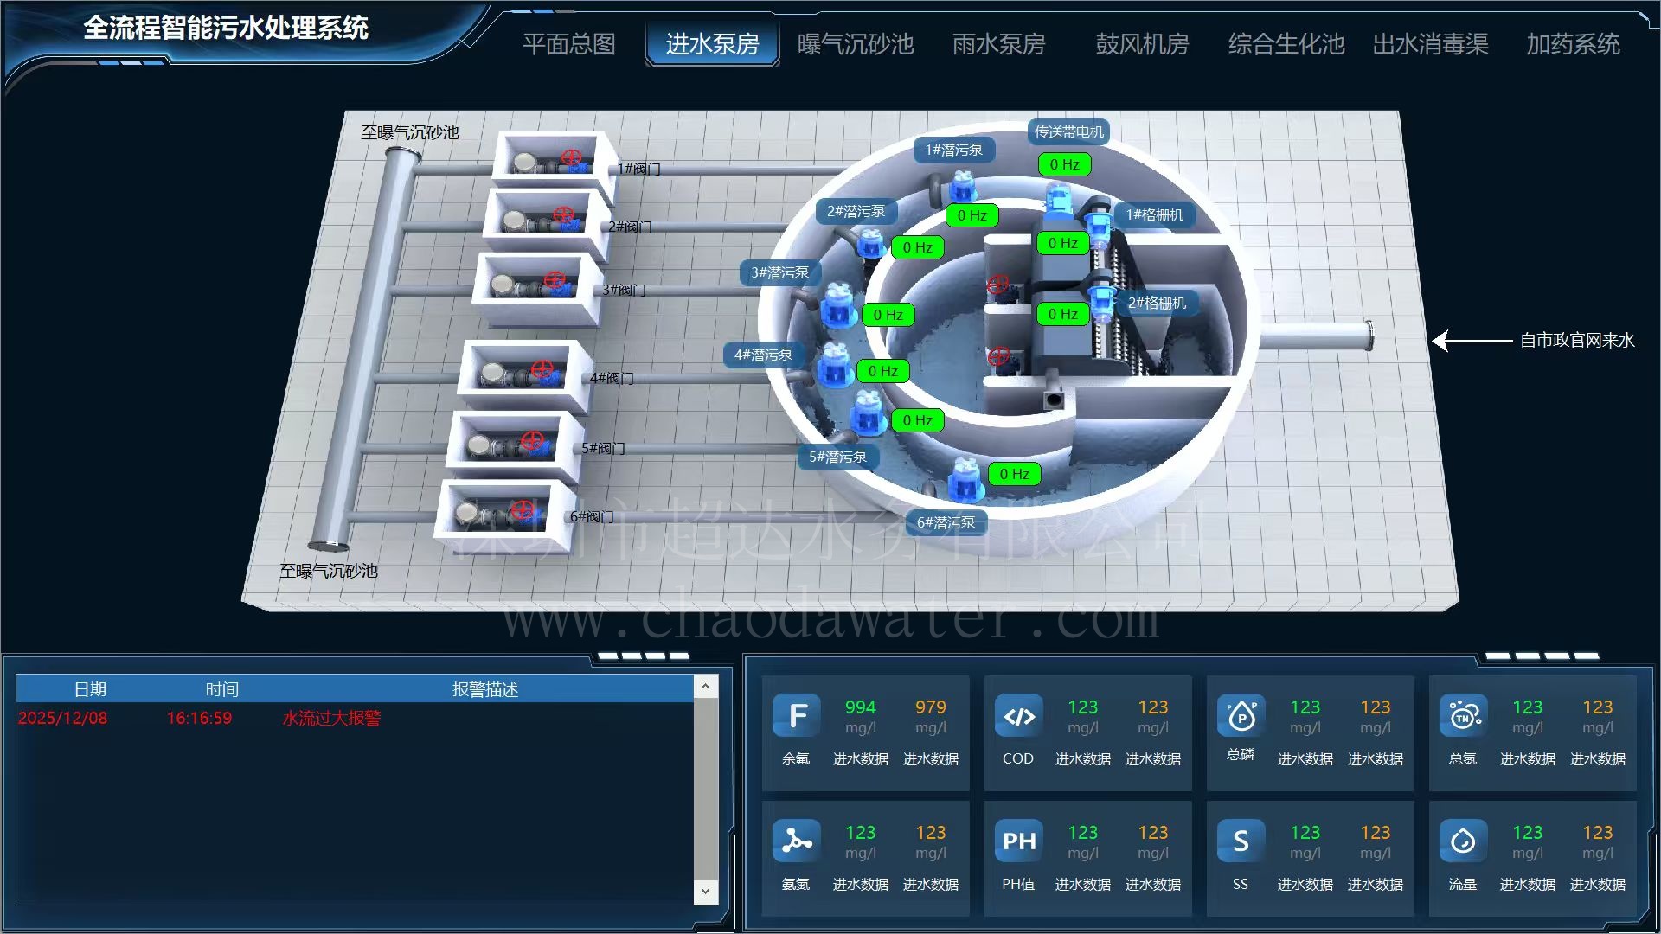Click the 氨氮 molecule icon
The width and height of the screenshot is (1661, 934).
tap(797, 841)
